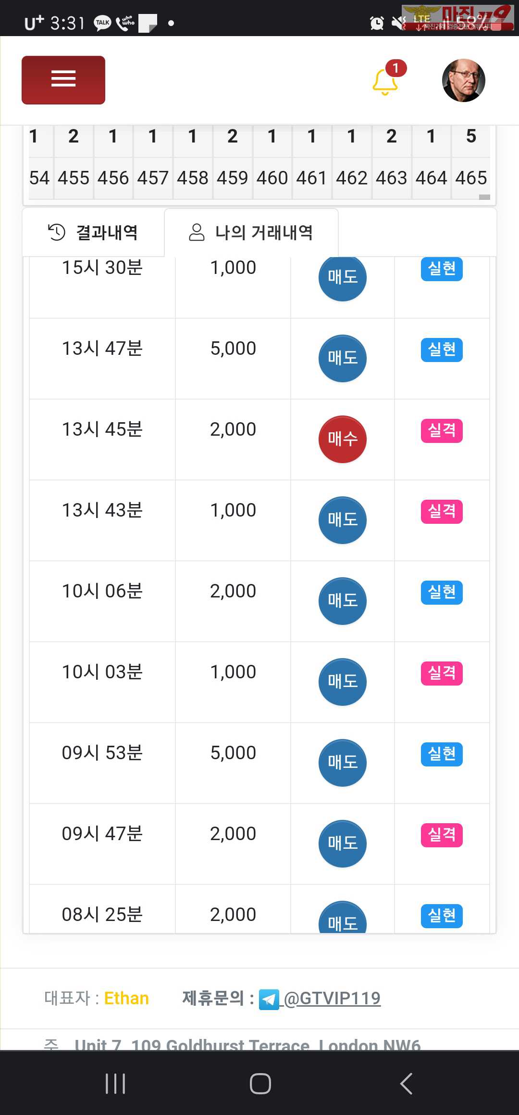Open the red hamburger menu

63,80
